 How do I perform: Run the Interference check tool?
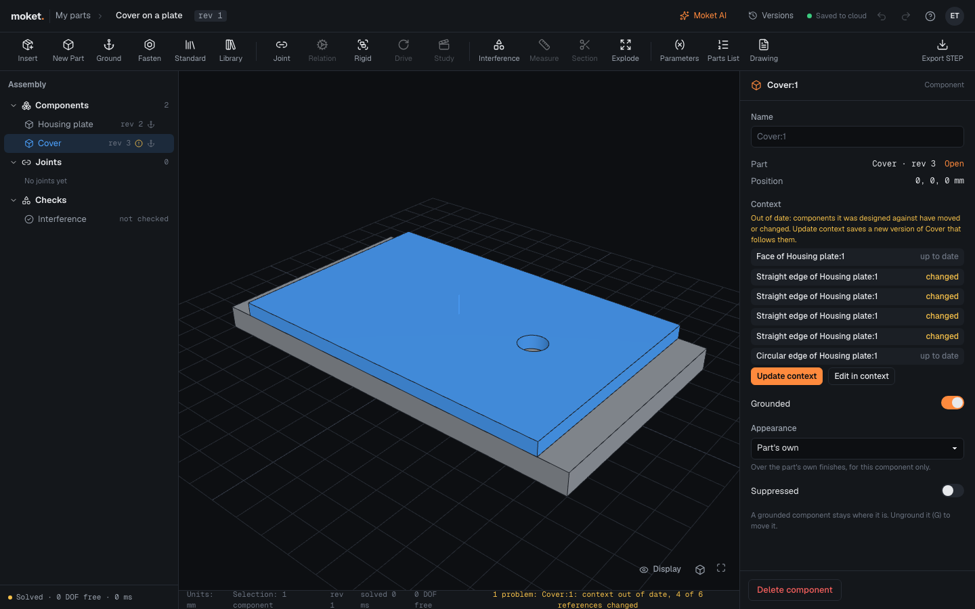[x=499, y=51]
